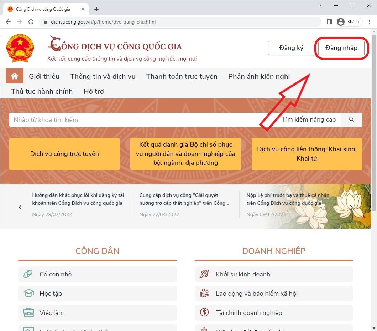Screen dimensions: 377x331
Task: Click the Đăng ký button
Action: pyautogui.click(x=291, y=48)
